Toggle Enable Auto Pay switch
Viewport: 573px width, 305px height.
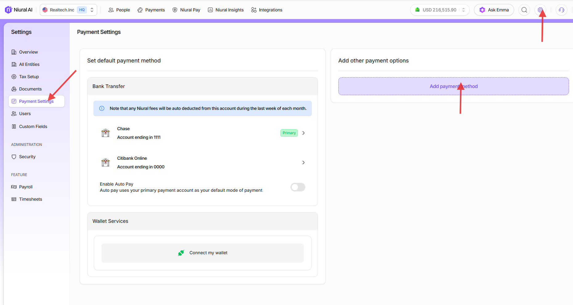298,187
